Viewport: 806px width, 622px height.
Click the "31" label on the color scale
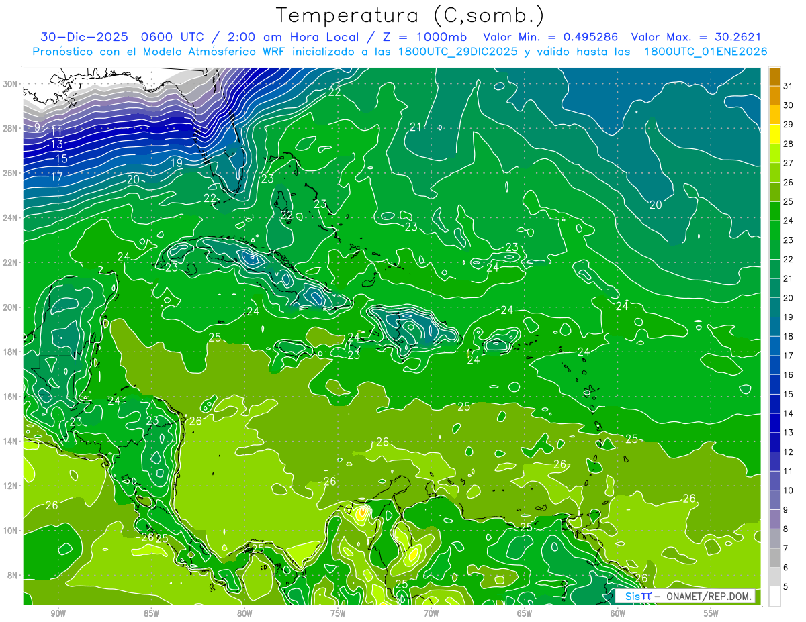click(789, 85)
